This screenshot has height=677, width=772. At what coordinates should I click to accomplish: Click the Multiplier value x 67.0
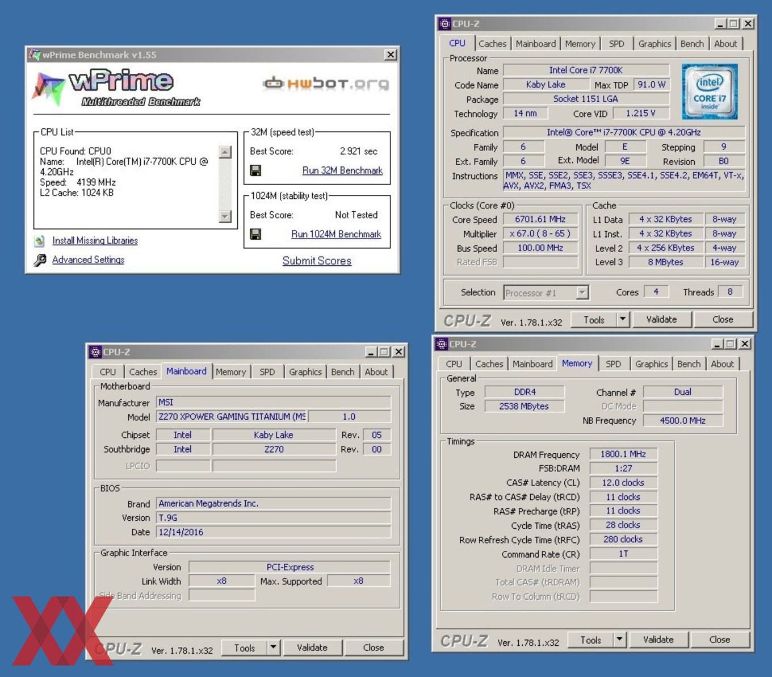540,233
